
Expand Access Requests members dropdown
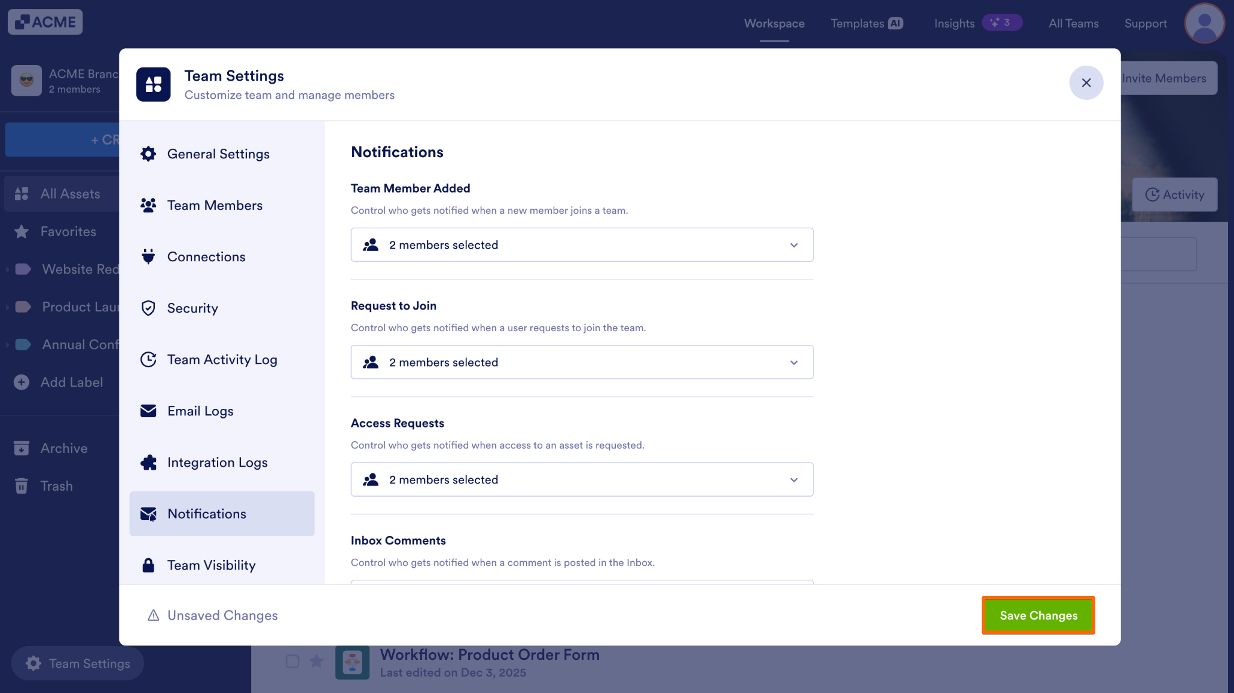[x=582, y=479]
